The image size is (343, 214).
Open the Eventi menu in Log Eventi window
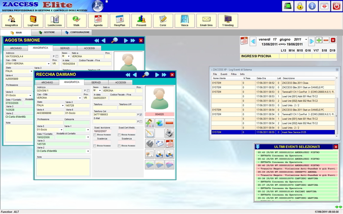point(224,74)
